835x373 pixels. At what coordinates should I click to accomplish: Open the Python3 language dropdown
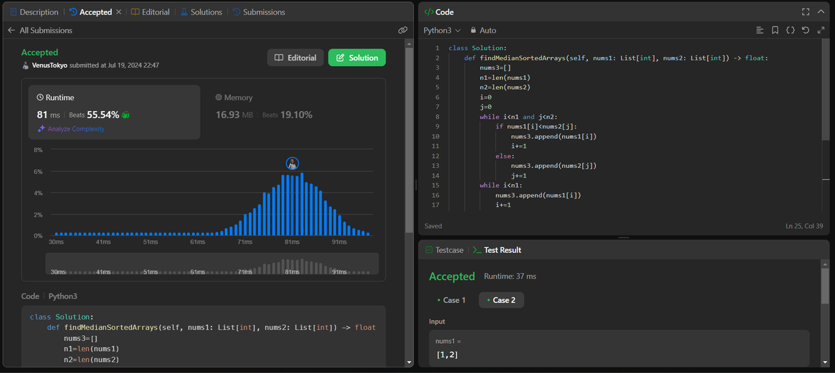(443, 31)
